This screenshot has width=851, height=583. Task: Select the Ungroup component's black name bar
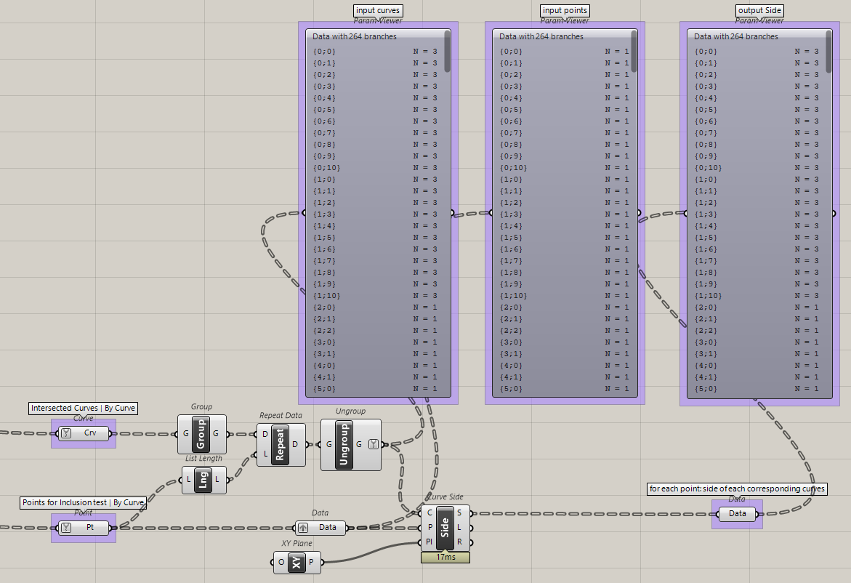tap(343, 444)
